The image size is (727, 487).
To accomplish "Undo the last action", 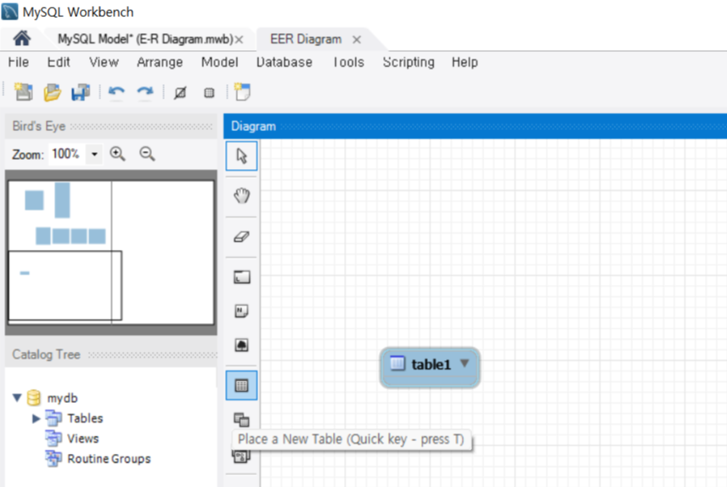I will (x=116, y=92).
